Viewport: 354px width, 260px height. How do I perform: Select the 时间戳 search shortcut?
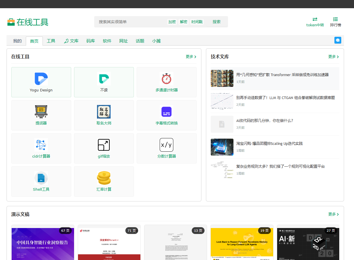pos(197,22)
